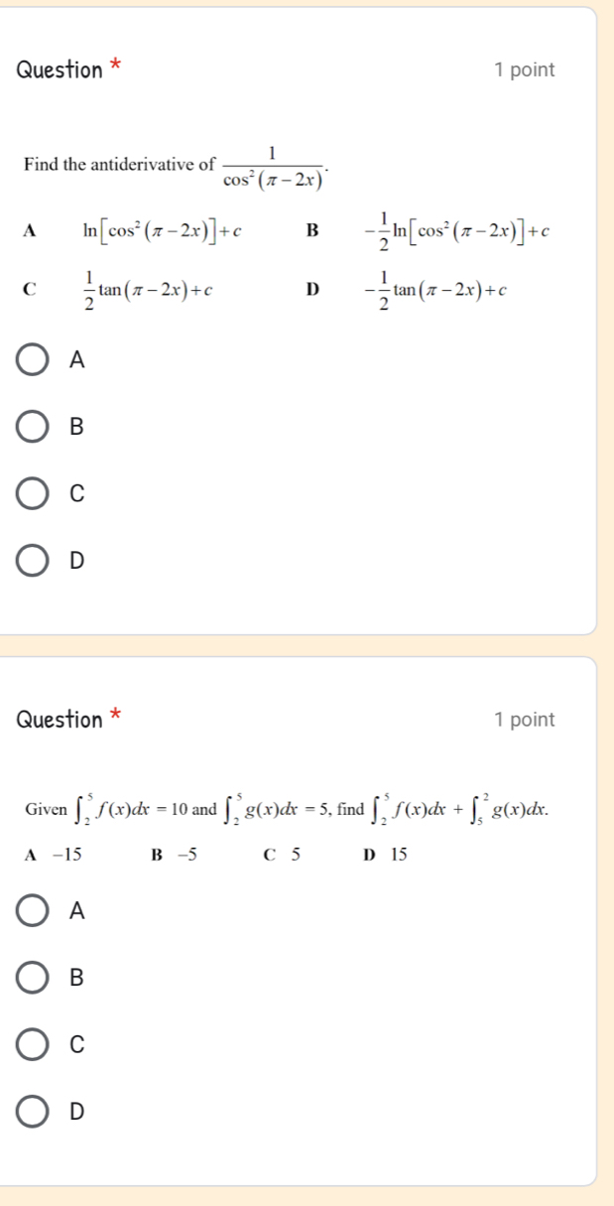The height and width of the screenshot is (1206, 614).
Task: Click the "1 point" label on the antiderivative question
Action: pyautogui.click(x=524, y=70)
